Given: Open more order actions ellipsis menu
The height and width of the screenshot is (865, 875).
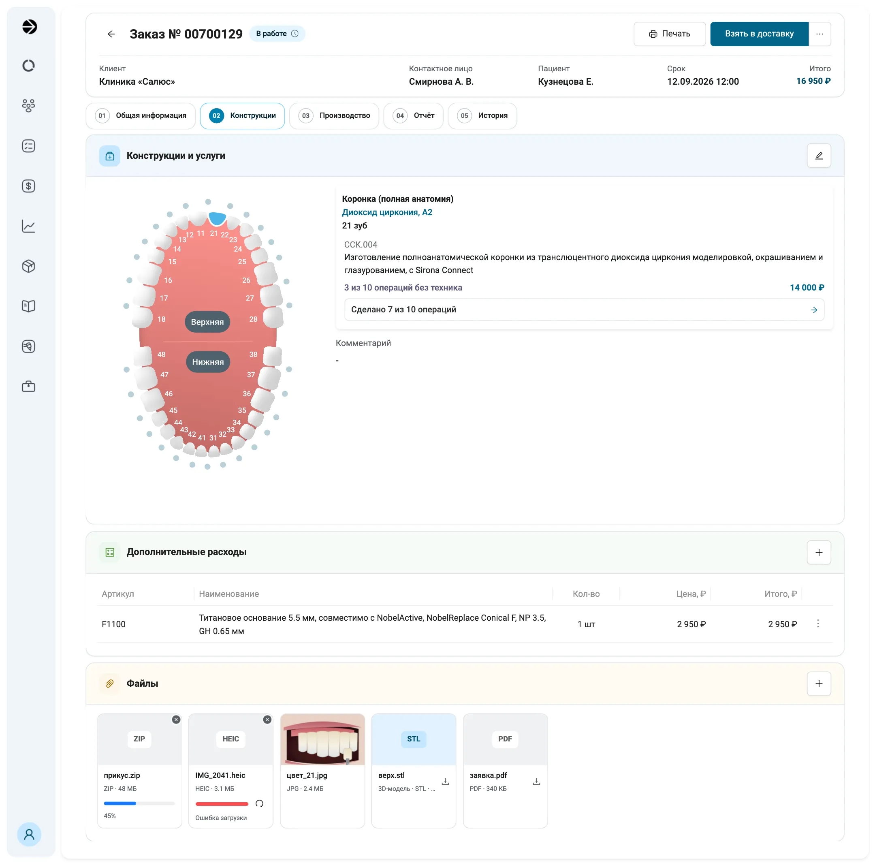Looking at the screenshot, I should pyautogui.click(x=819, y=34).
